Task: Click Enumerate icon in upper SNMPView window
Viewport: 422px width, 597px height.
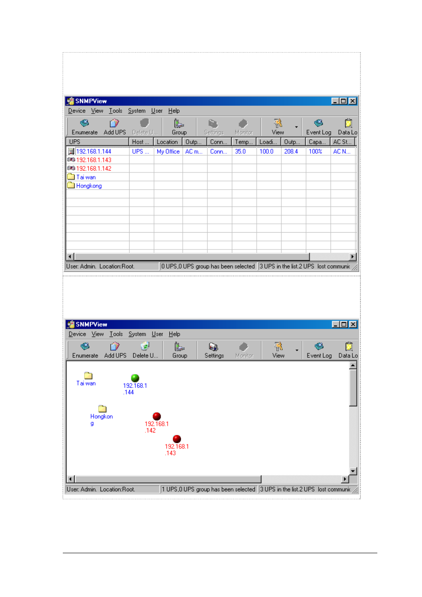Action: [84, 126]
